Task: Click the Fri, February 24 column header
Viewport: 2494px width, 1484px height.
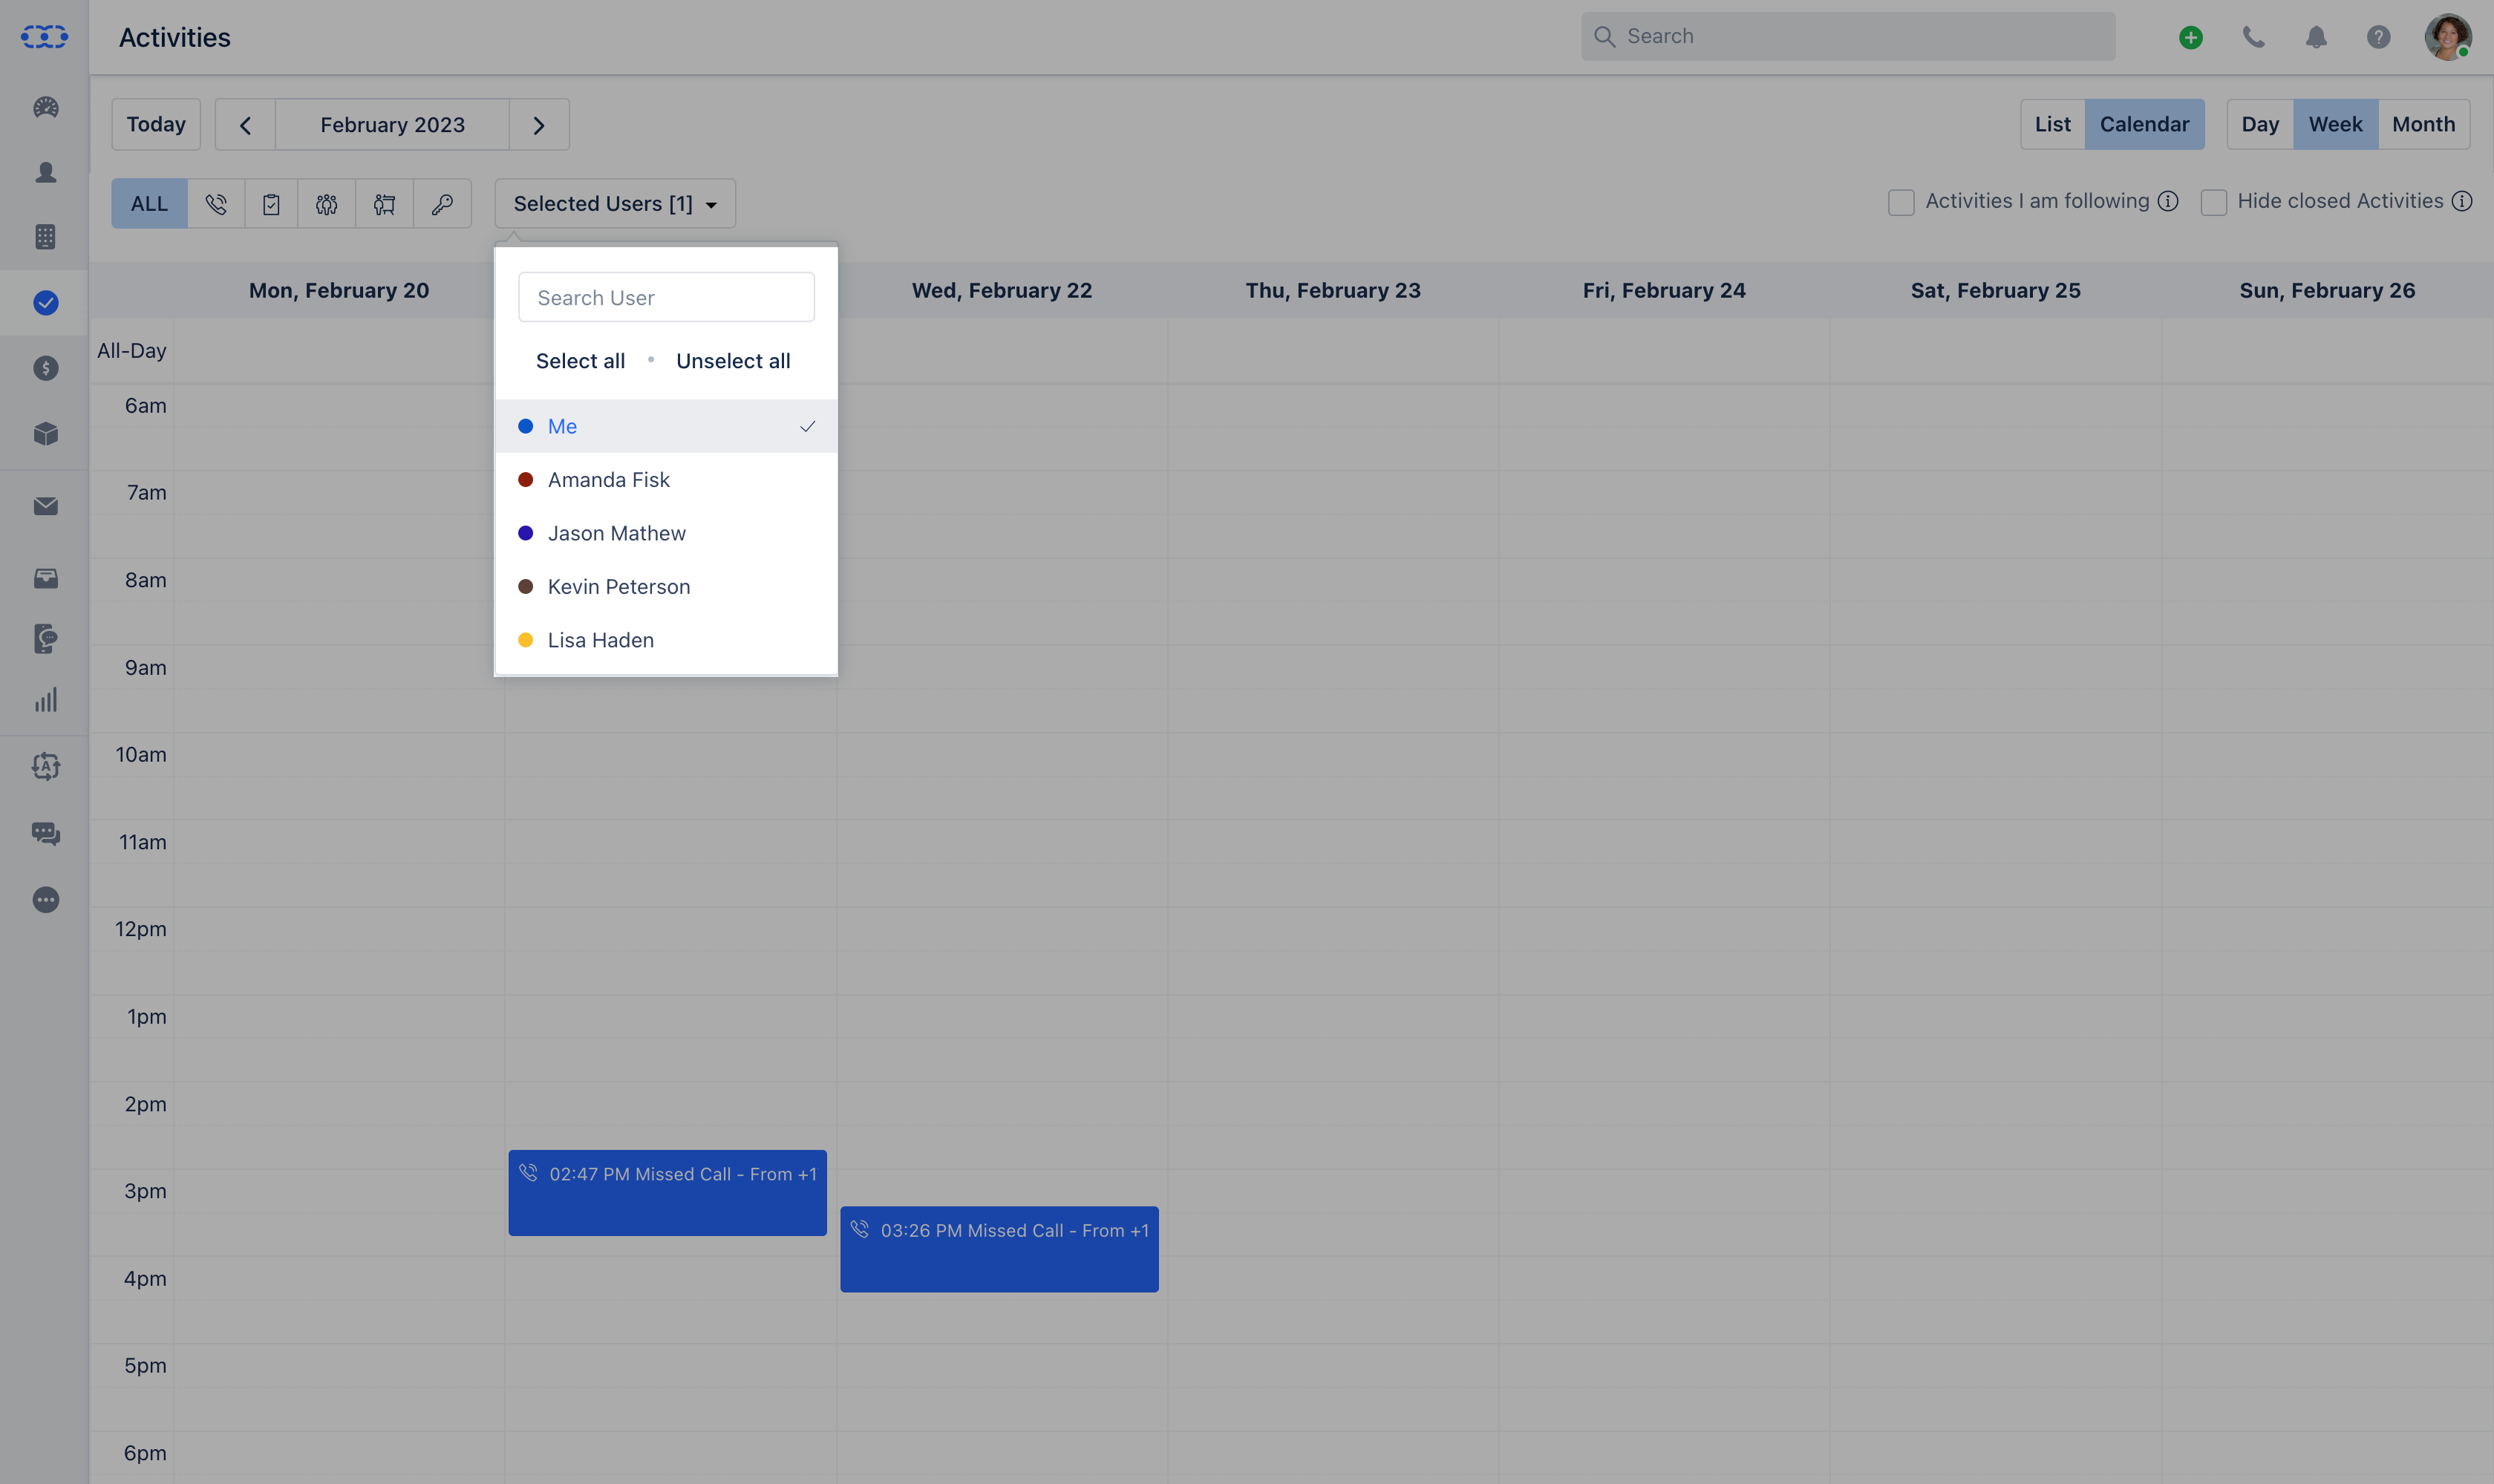Action: click(1664, 291)
